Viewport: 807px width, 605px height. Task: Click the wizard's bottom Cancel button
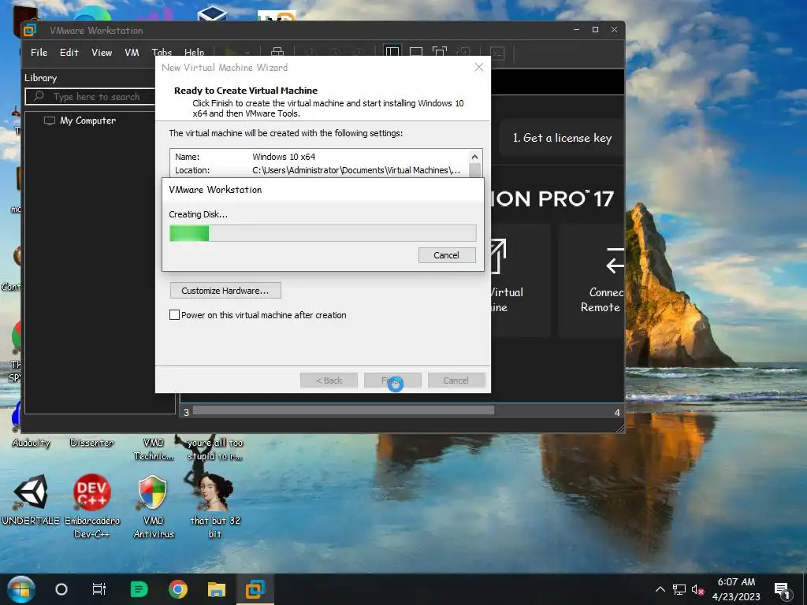456,380
